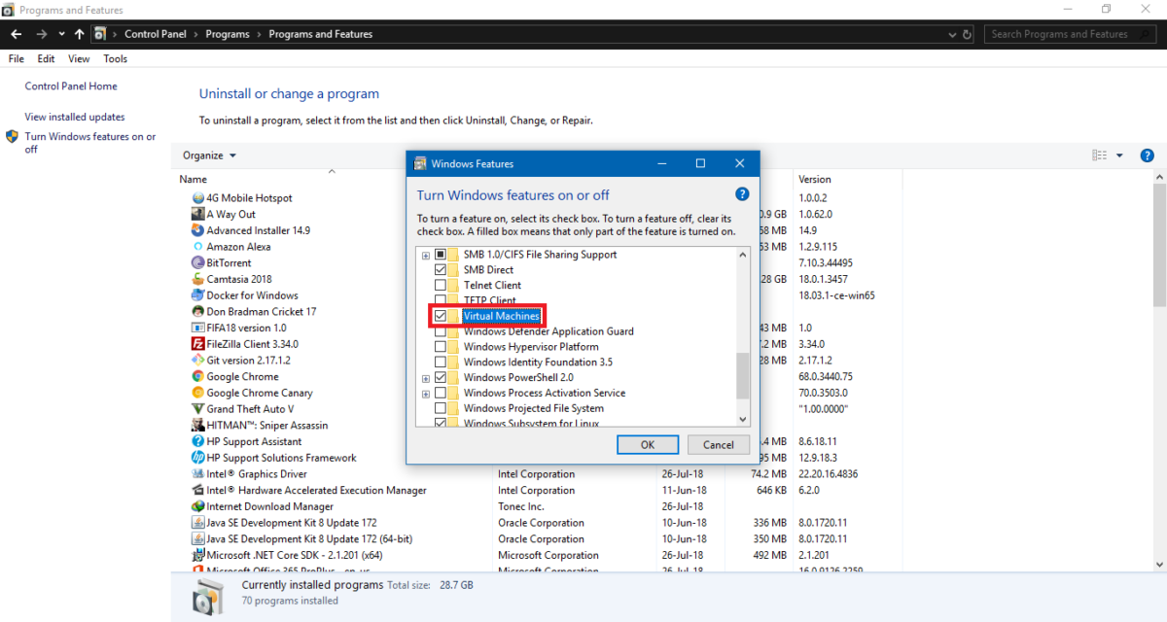Click the help question mark in Windows Features dialog
This screenshot has height=622, width=1167.
(742, 193)
